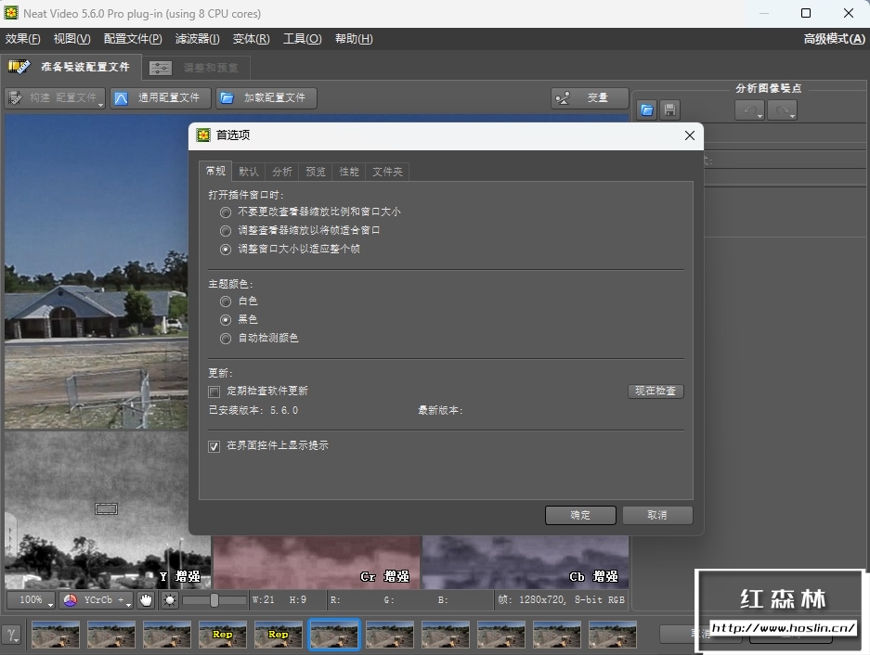
Task: Close the Preferences (首选项) dialog
Action: pos(690,135)
